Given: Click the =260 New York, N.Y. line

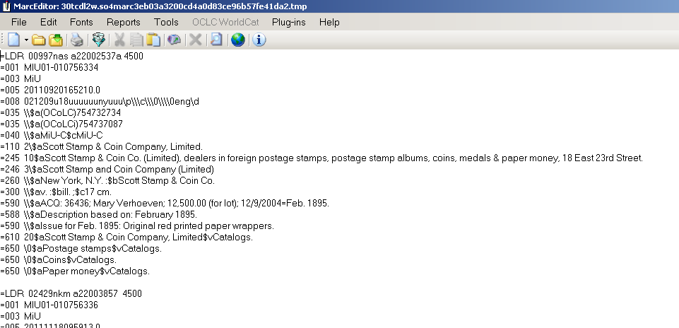Looking at the screenshot, I should (107, 180).
